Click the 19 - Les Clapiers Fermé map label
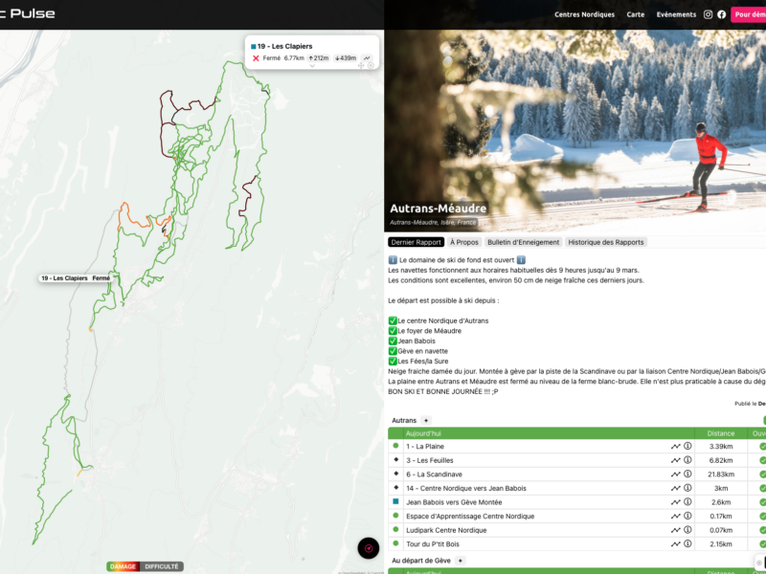Viewport: 766px width, 574px height. click(76, 278)
